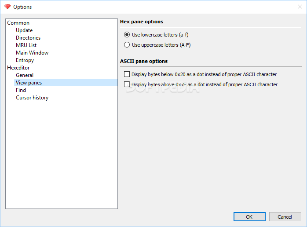The image size is (307, 227).
Task: Select the View panes tree item
Action: pyautogui.click(x=66, y=83)
